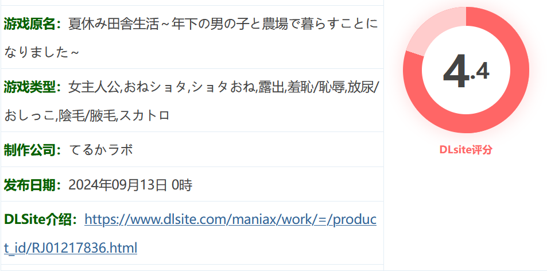Select the DLSite介绍 field label
The image size is (547, 271).
[x=41, y=220]
